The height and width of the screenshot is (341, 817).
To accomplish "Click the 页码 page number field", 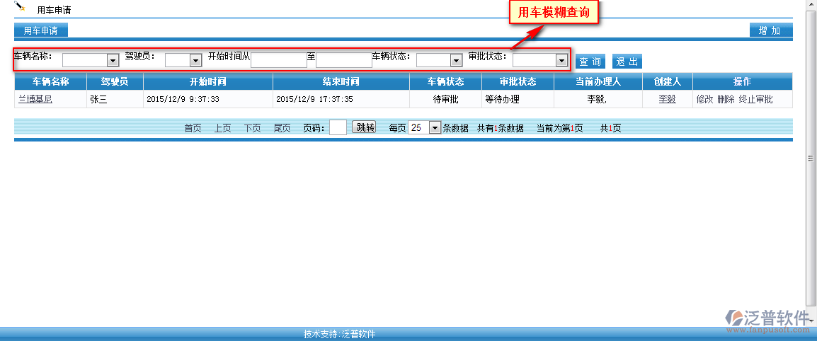I will [x=338, y=127].
